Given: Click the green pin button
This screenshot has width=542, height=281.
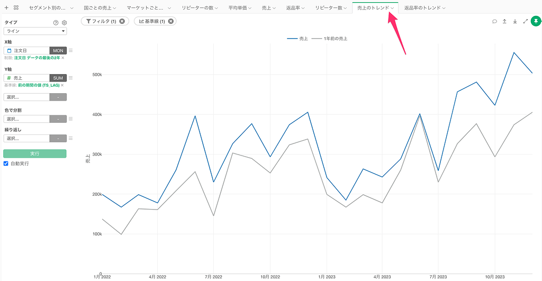Looking at the screenshot, I should (535, 22).
